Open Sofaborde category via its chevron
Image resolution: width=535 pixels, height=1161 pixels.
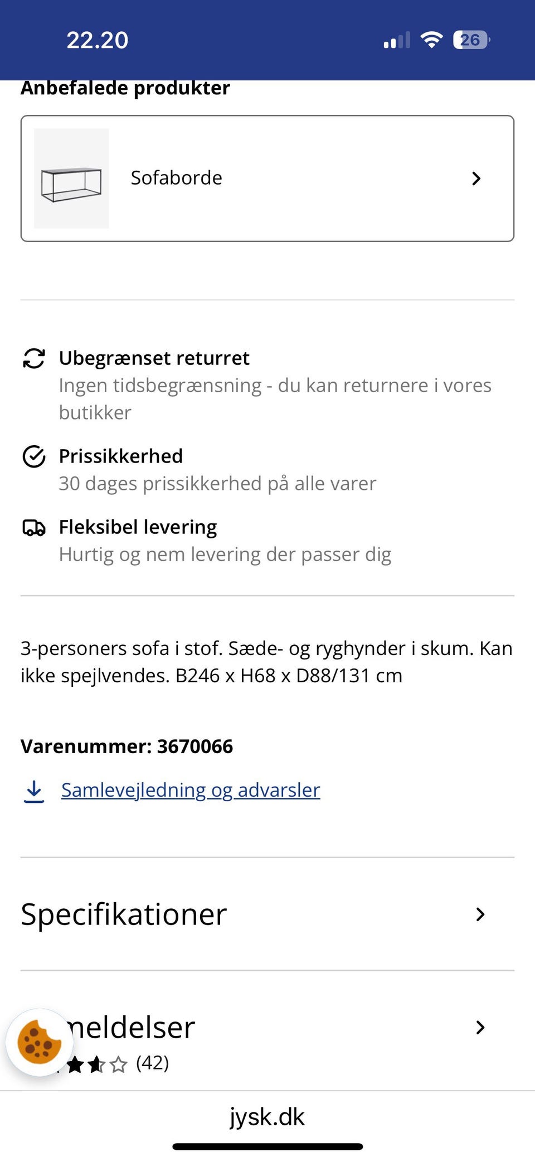[476, 179]
